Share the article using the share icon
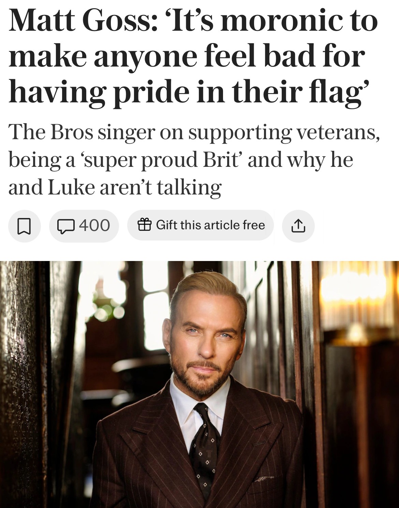Screen dimensions: 399x508 (298, 226)
